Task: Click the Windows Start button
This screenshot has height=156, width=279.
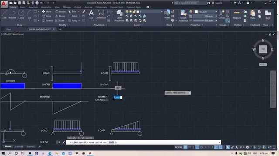Action: [x=3, y=153]
